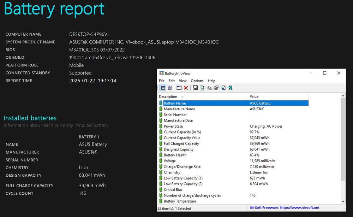Click the Installed batteries heading in report

point(30,118)
